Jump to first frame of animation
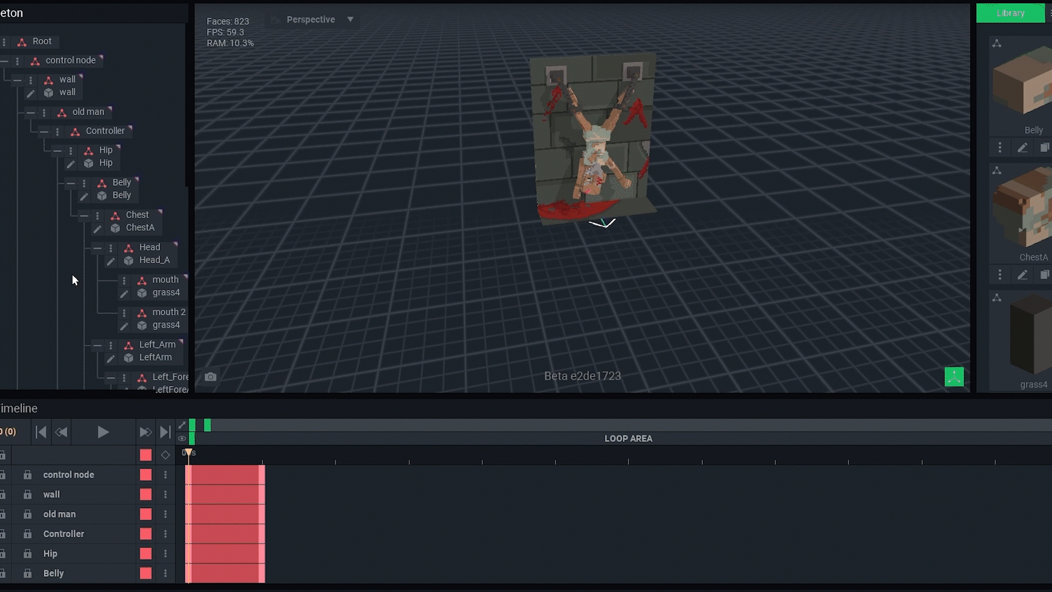Screen dimensions: 1052x592 coord(41,432)
